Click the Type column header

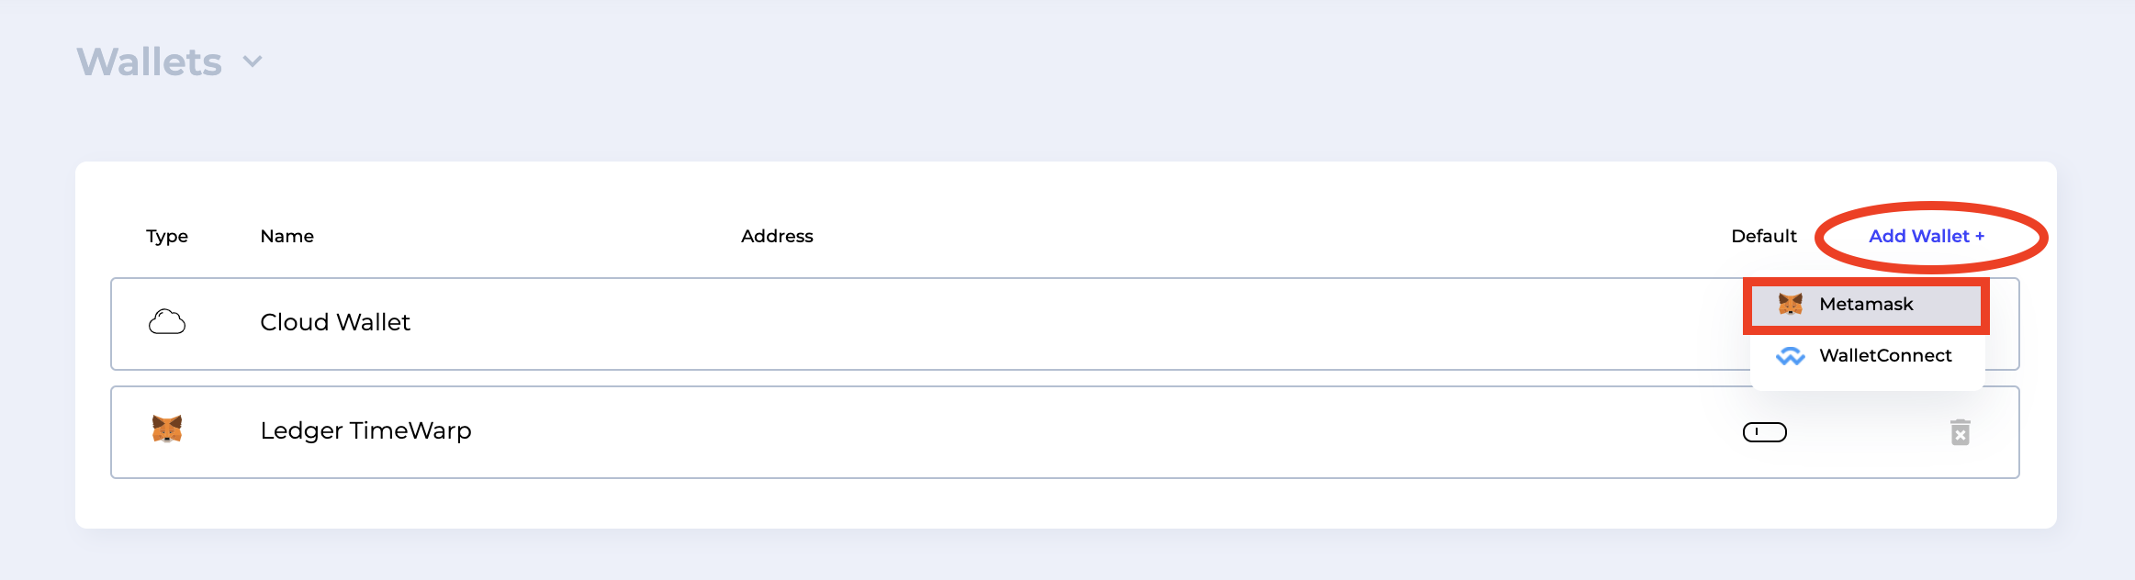tap(167, 237)
